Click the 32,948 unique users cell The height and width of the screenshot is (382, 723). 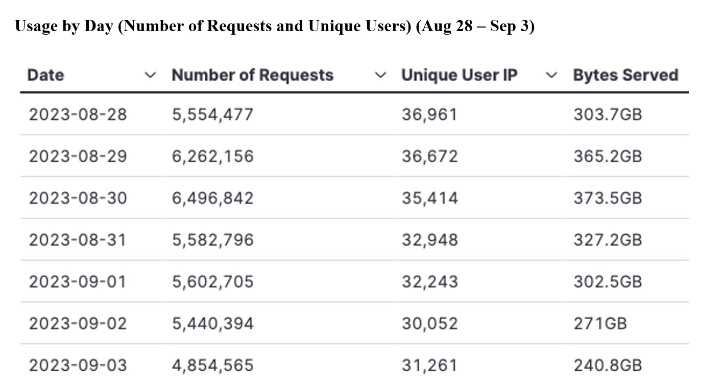click(429, 240)
